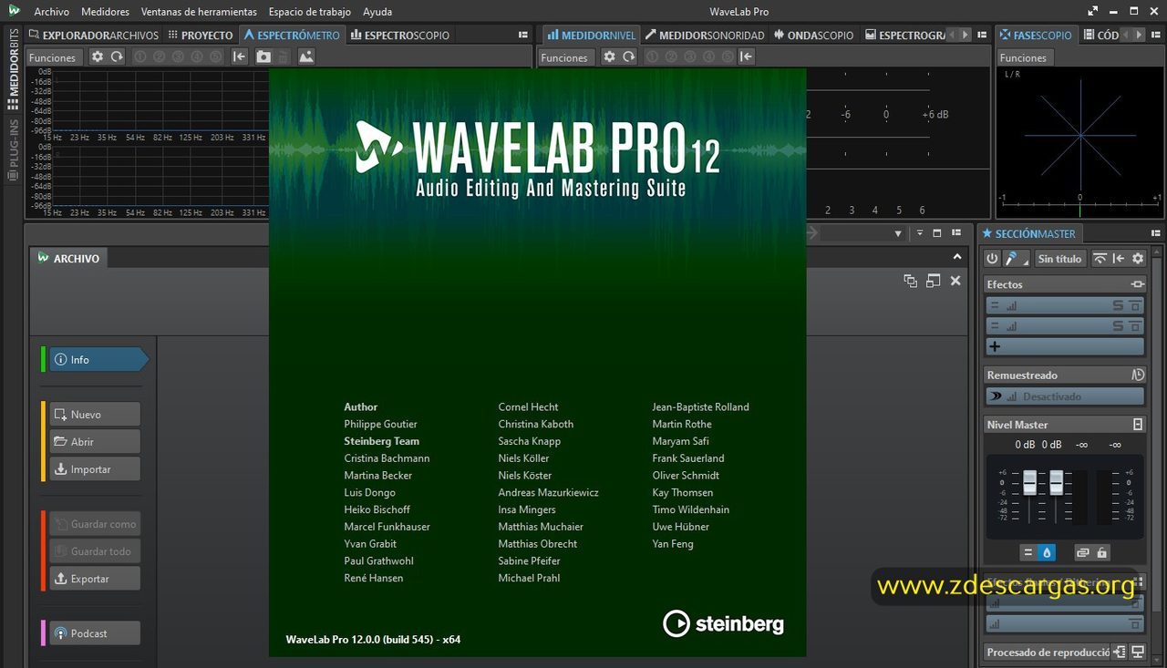Click the Info button
Screen dimensions: 1167x668
[x=98, y=360]
